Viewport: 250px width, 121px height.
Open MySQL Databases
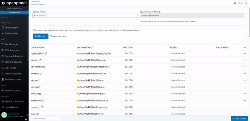[x=12, y=101]
